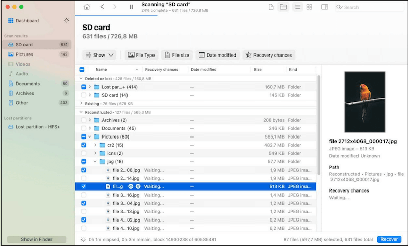
Task: Pause the SD card scan
Action: click(131, 7)
